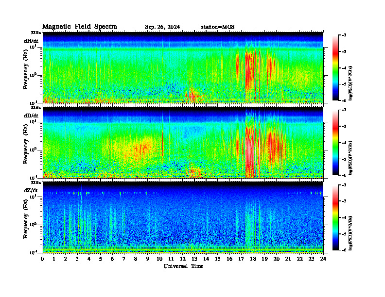Click hour 22 tick label on time axis
This screenshot has height=297, width=385.
(300, 259)
